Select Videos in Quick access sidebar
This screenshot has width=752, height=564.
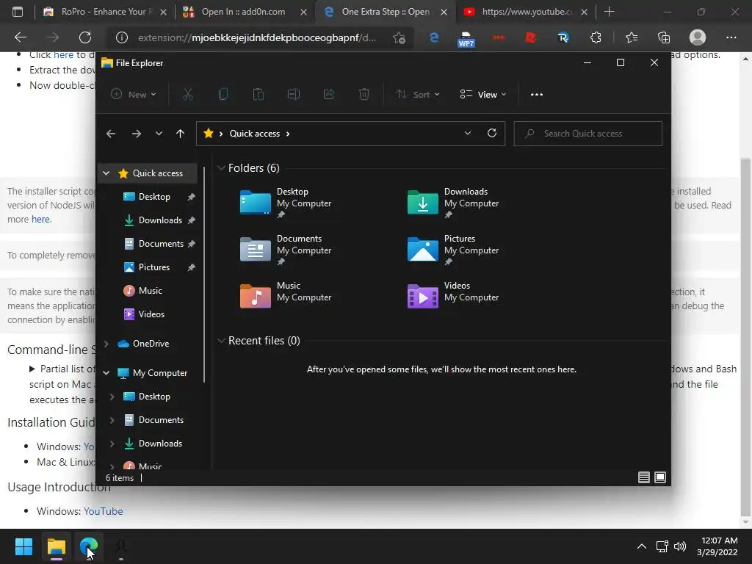click(151, 314)
